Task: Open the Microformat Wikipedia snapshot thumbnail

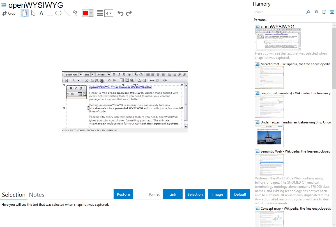Action: click(x=269, y=78)
